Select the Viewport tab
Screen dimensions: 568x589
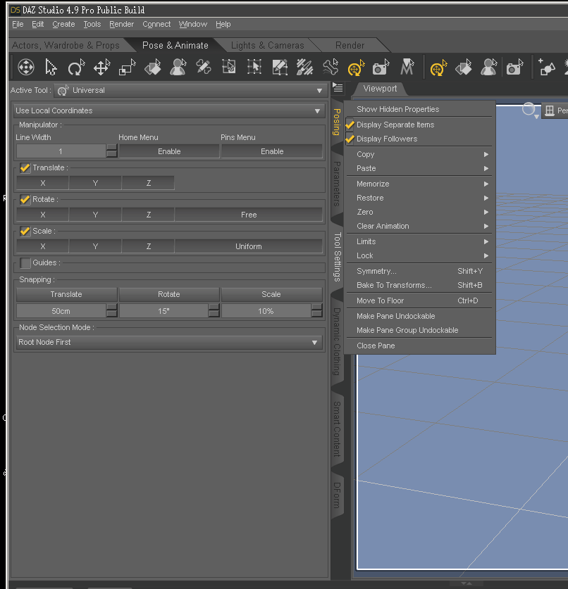pyautogui.click(x=380, y=89)
